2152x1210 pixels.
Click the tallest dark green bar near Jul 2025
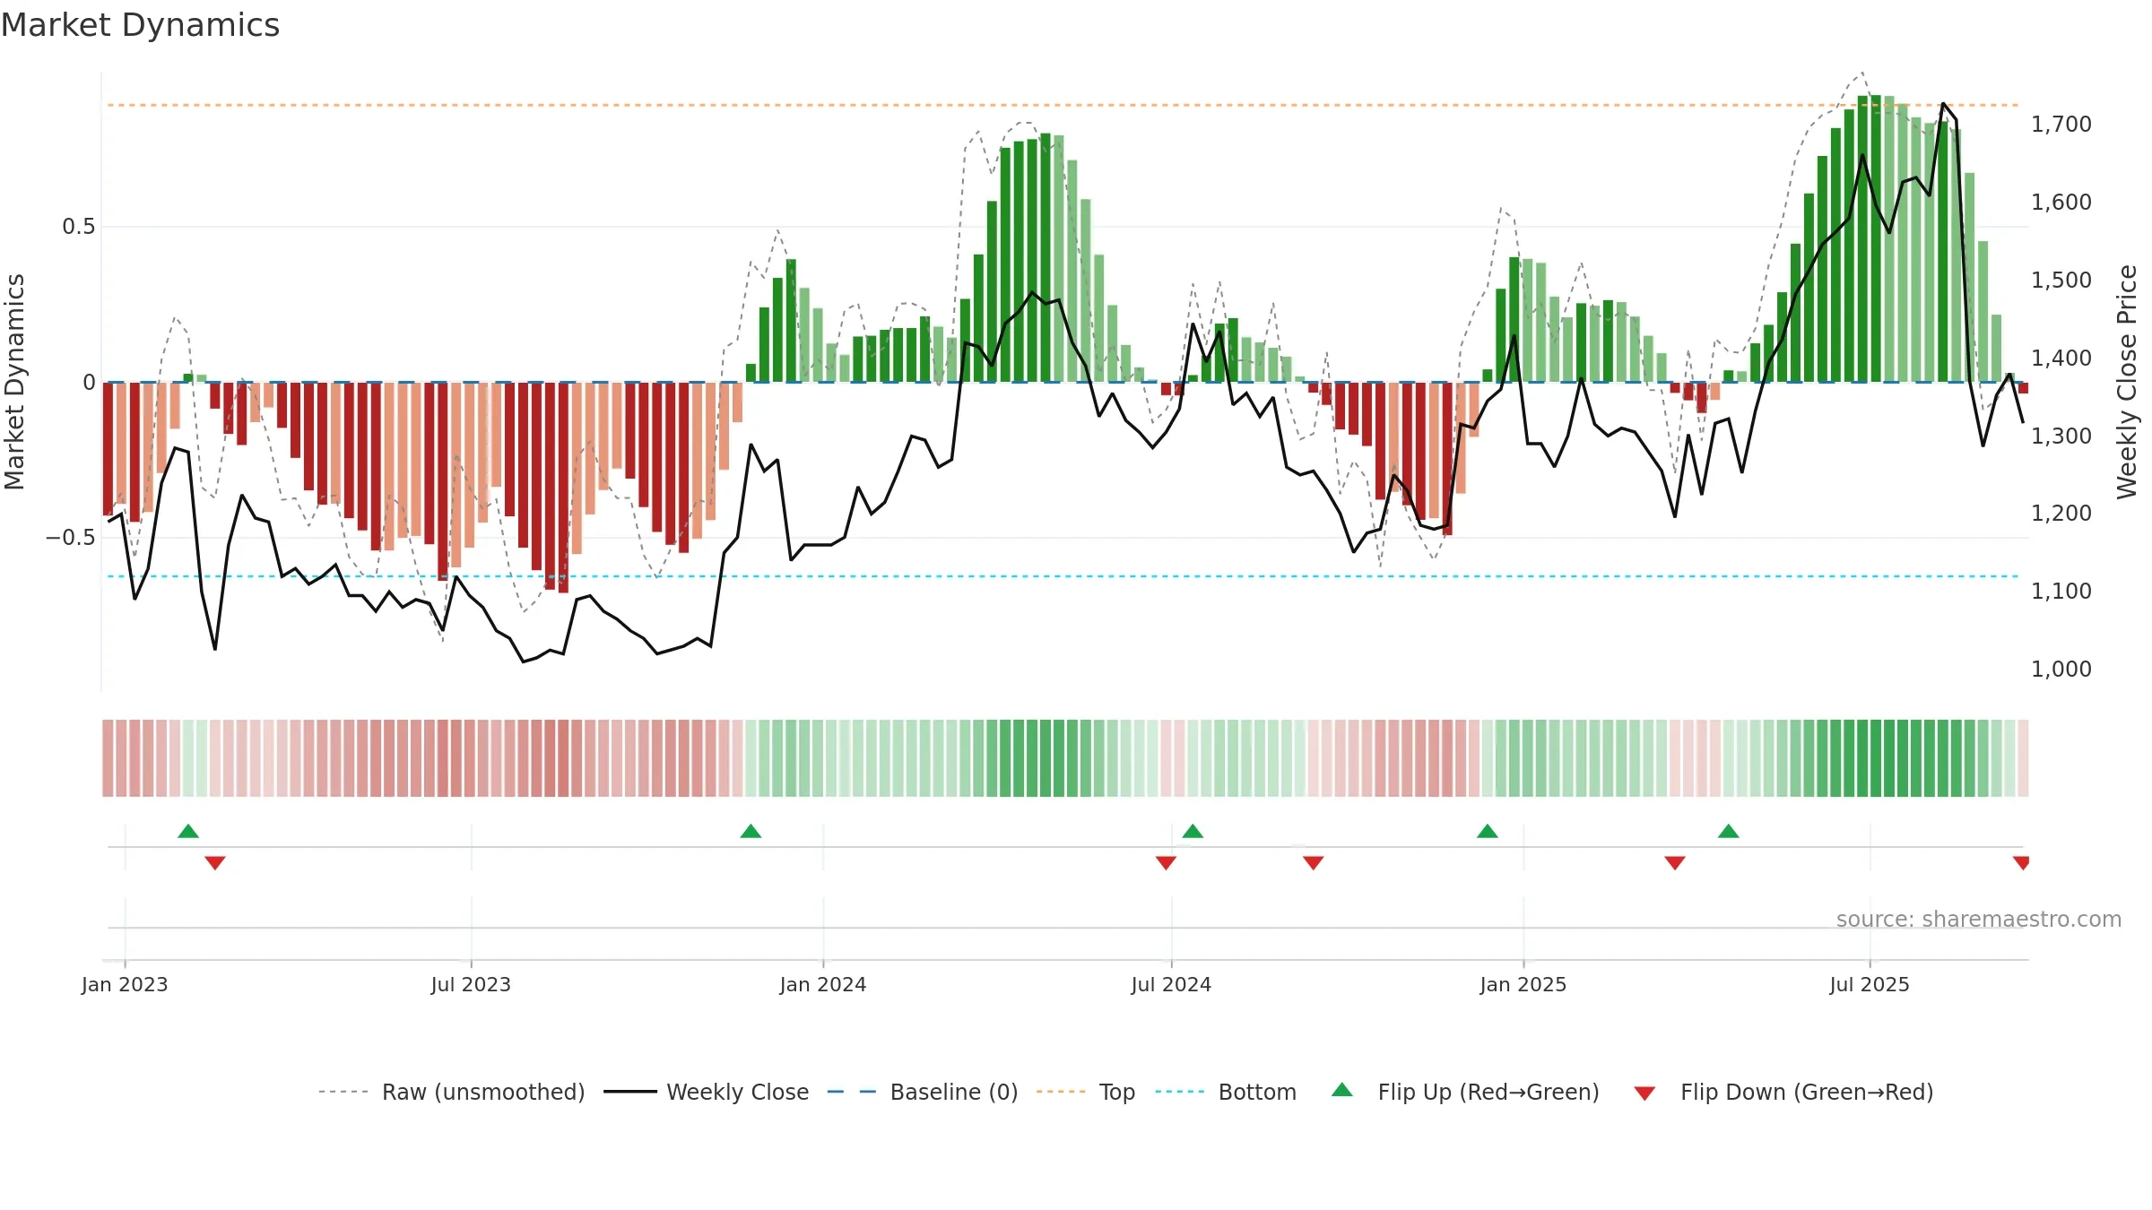tap(1876, 238)
